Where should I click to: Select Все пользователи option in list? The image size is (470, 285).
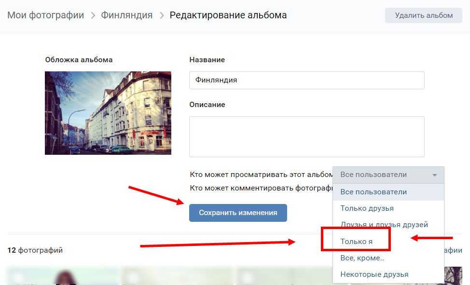click(x=388, y=192)
